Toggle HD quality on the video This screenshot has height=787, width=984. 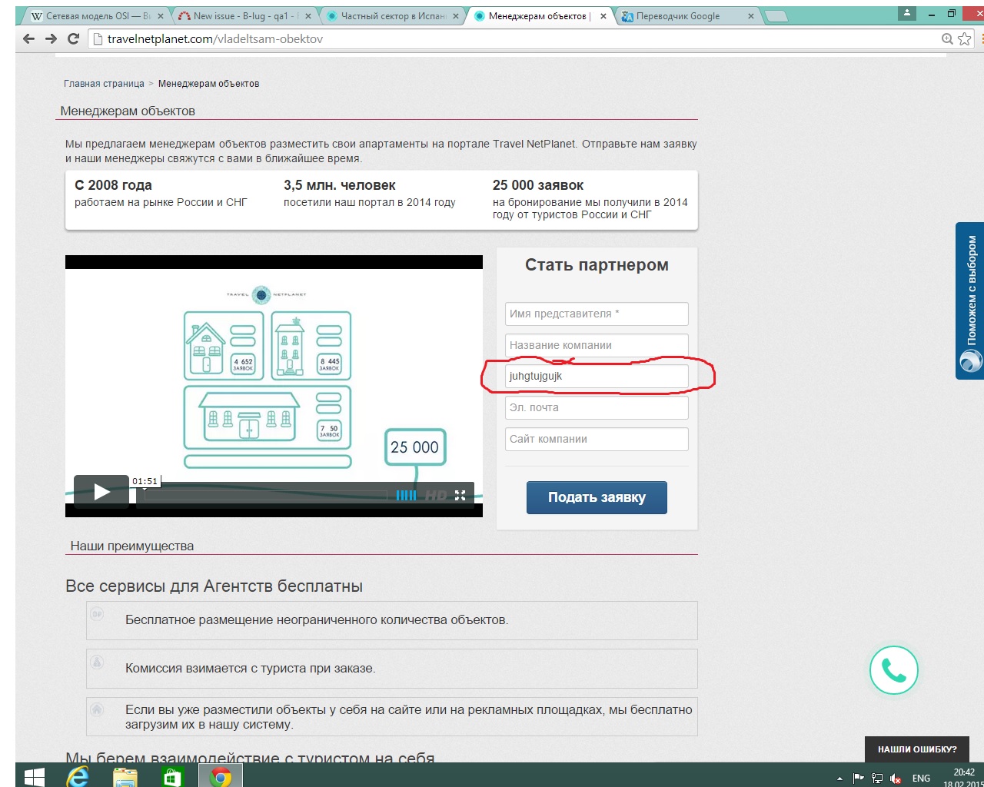[436, 496]
